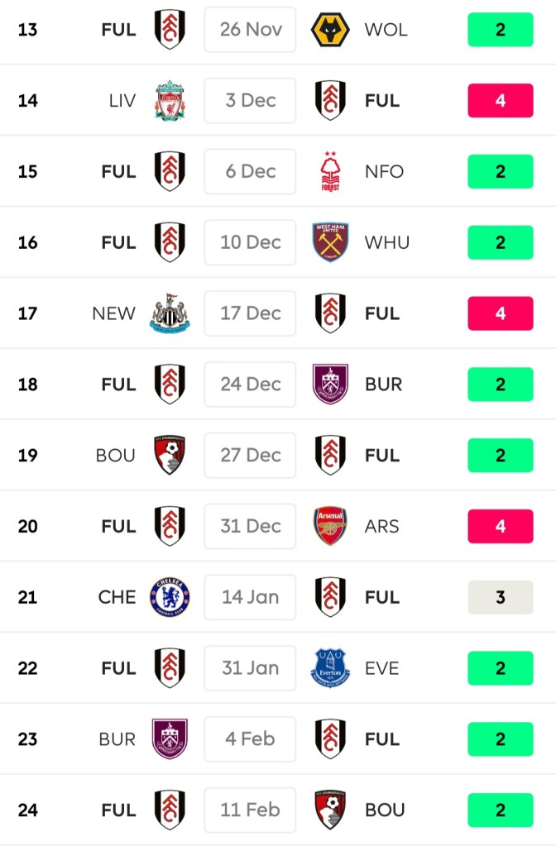Click the Liverpool club crest

coord(170,101)
